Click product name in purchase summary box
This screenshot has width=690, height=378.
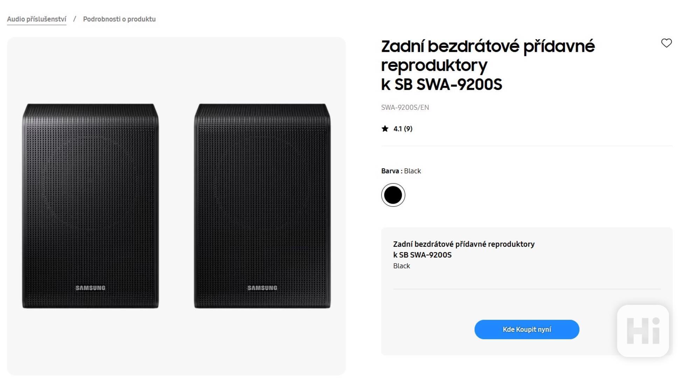coord(464,249)
